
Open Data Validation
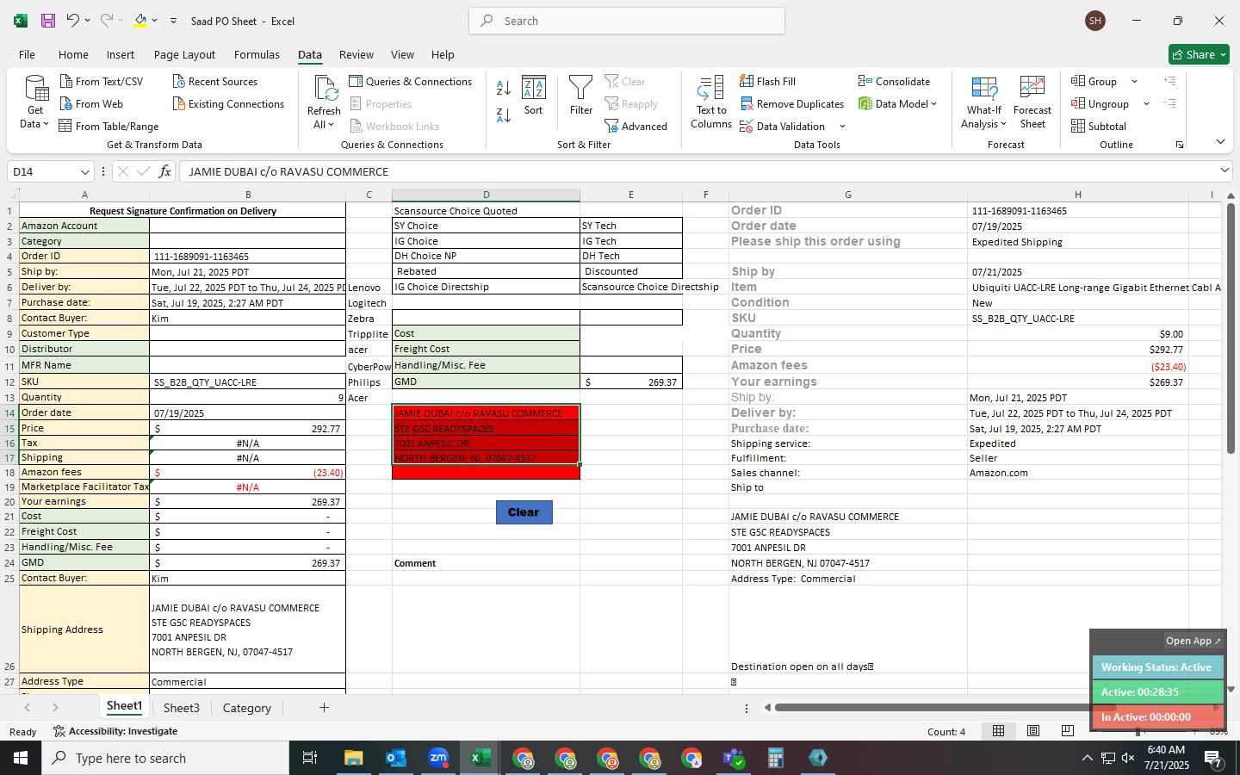point(782,126)
